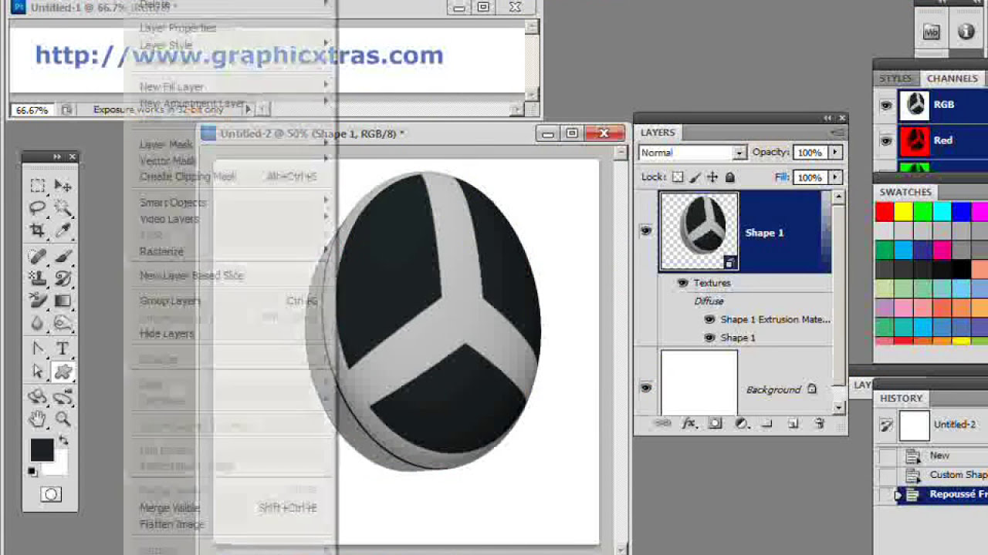Pick the red swatch

pos(885,211)
